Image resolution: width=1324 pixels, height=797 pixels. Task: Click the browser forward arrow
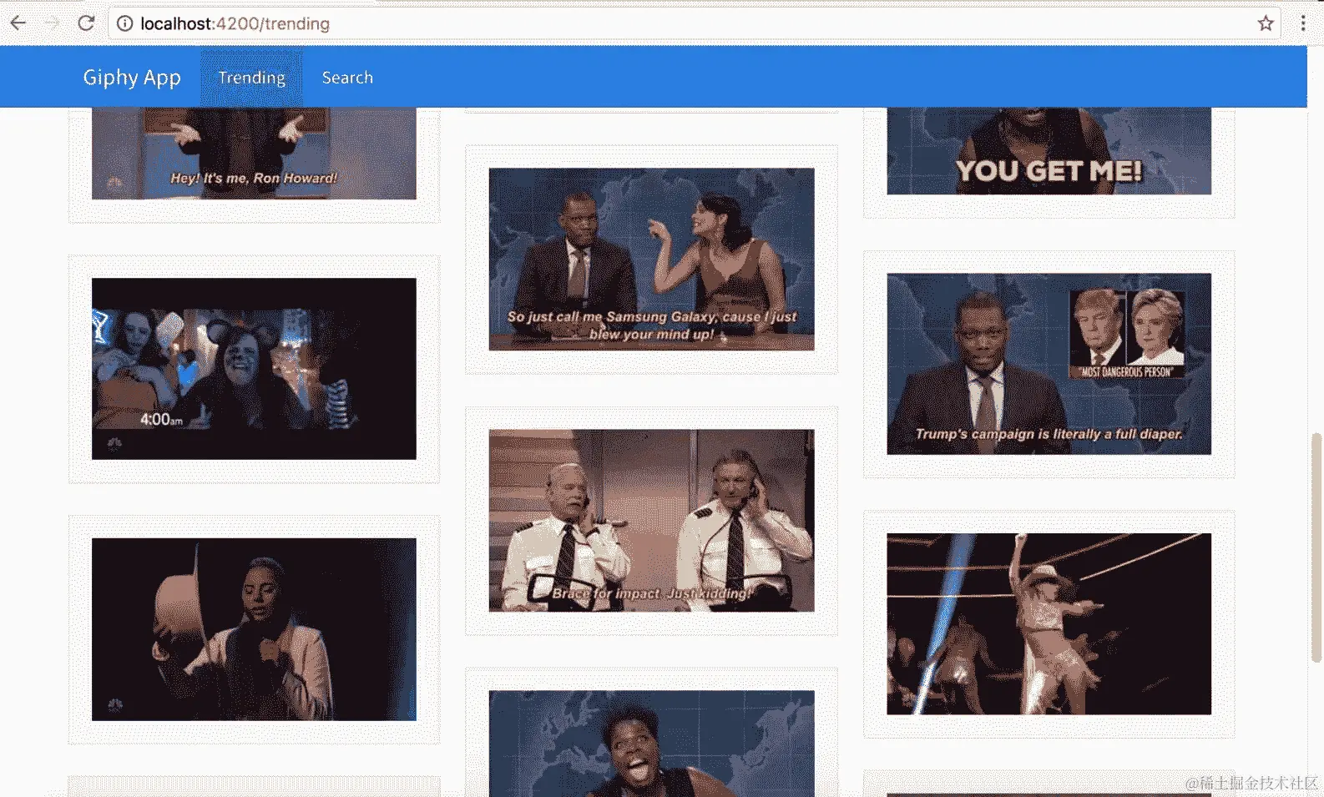[52, 23]
